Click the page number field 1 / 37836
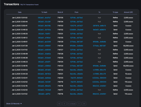 coord(72,104)
